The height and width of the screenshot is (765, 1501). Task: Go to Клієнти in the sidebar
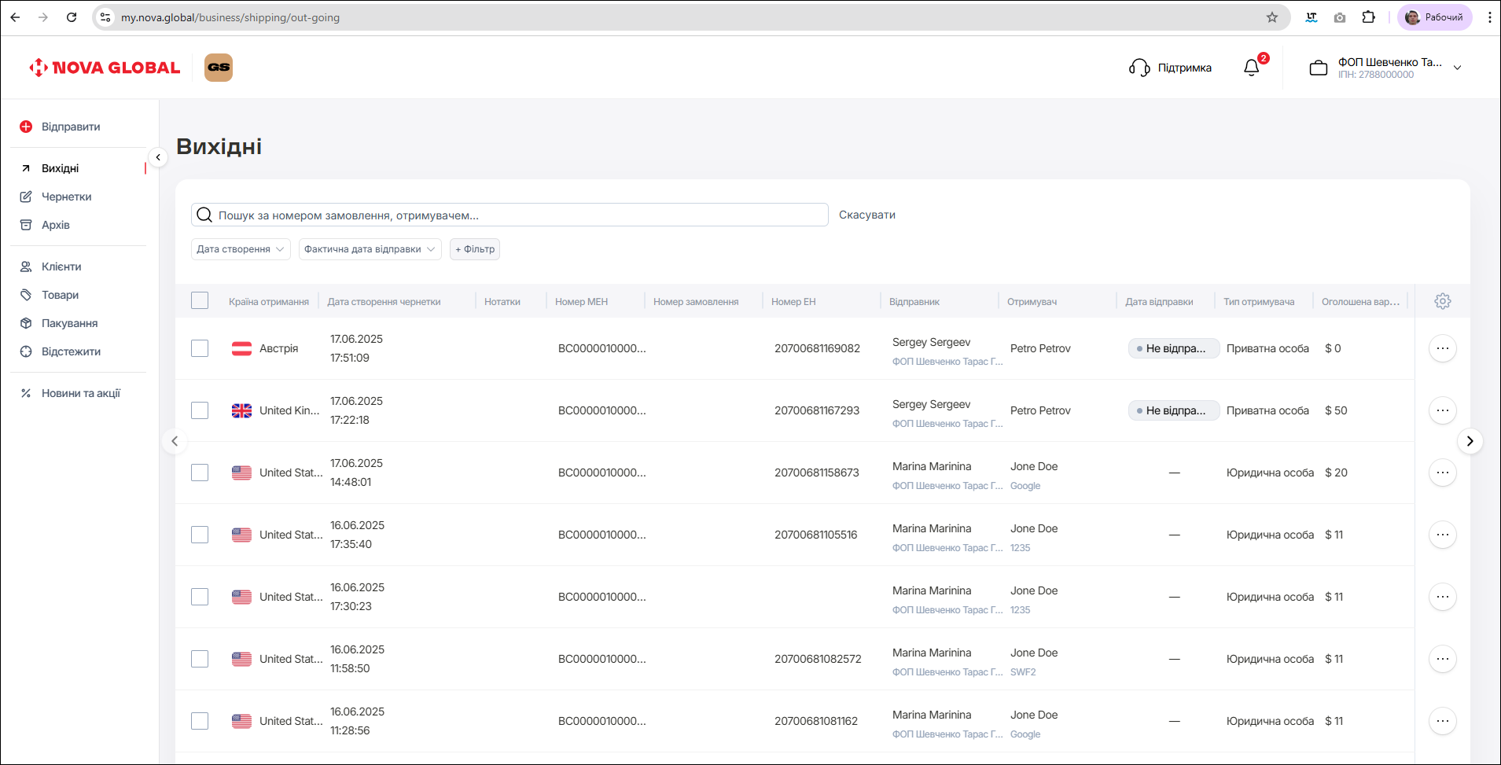click(x=61, y=267)
